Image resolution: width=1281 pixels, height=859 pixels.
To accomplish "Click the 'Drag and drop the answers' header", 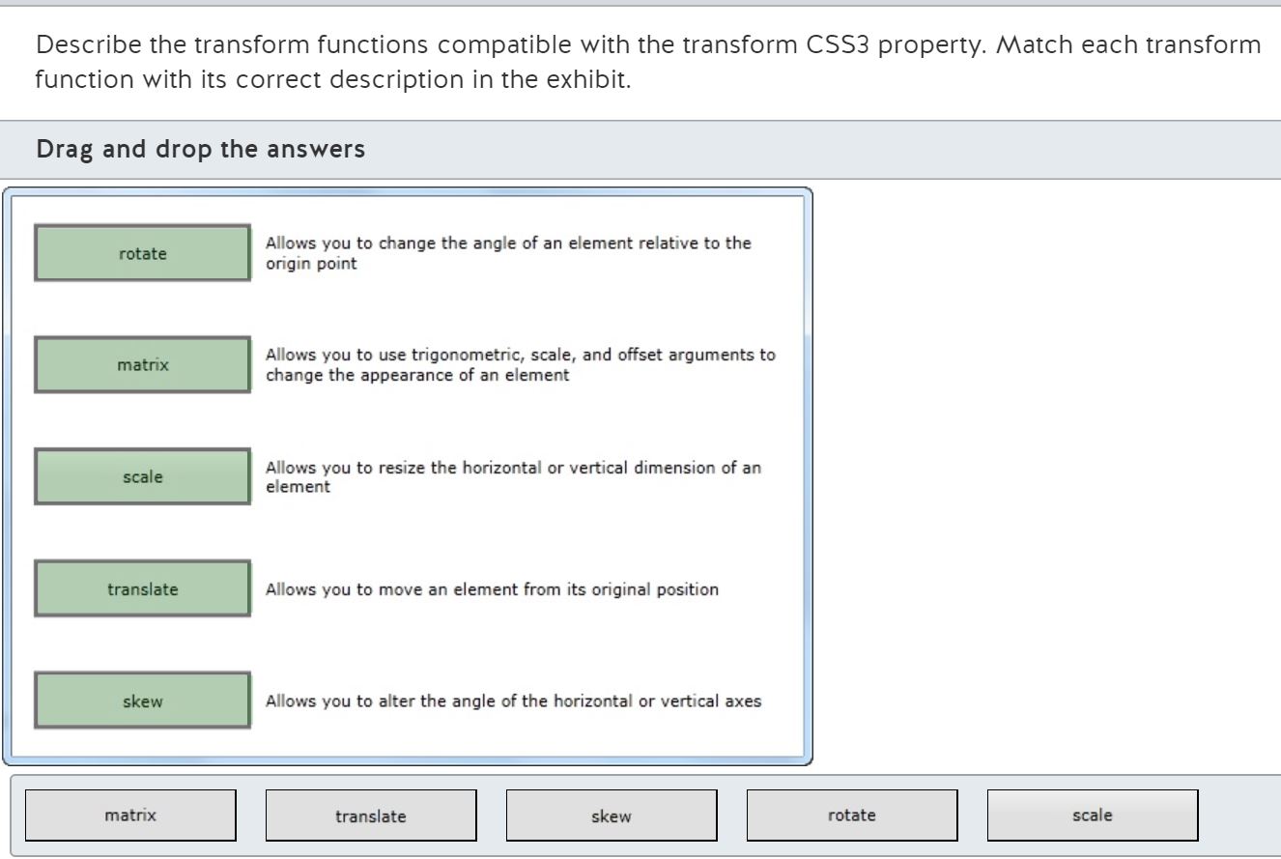I will pyautogui.click(x=201, y=150).
